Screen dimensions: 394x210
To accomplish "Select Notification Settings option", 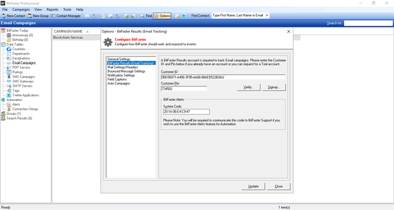I will [121, 75].
